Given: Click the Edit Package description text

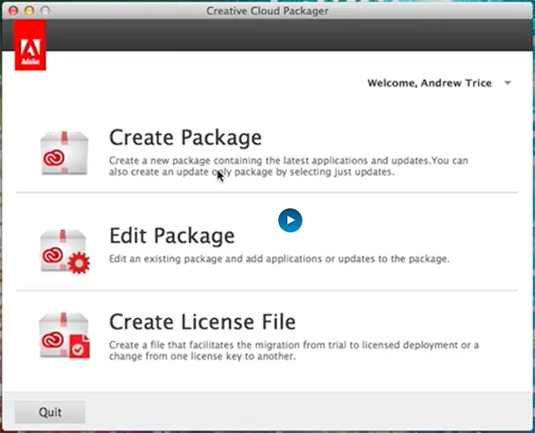Looking at the screenshot, I should [x=279, y=259].
